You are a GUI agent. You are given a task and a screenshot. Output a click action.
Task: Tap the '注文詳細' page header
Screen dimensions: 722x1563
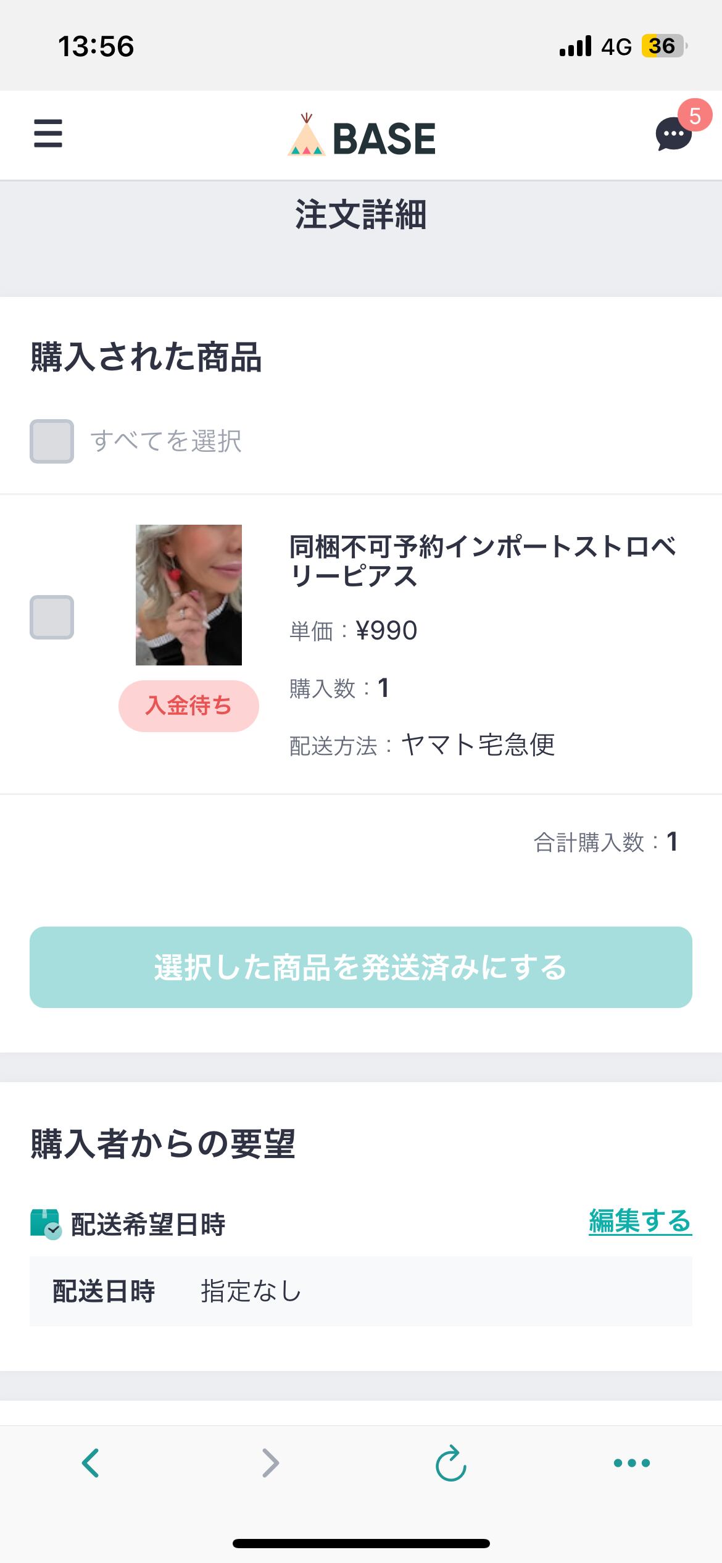[x=361, y=215]
